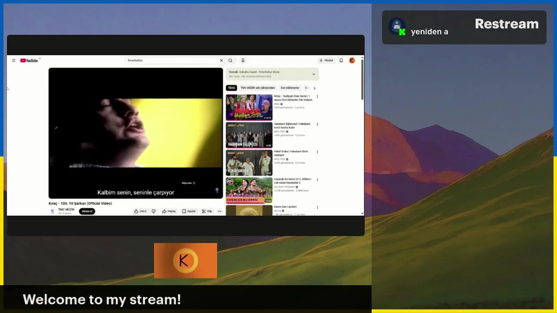Select the 'Son yüklenenler' chip
Image resolution: width=557 pixels, height=313 pixels.
[290, 88]
